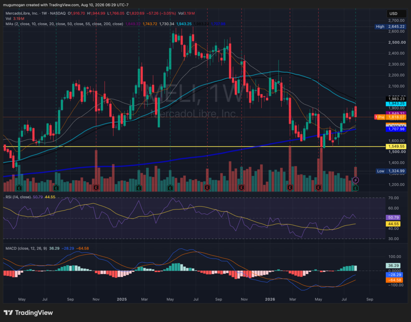Select the MAs indicator legend
This screenshot has height=322, width=411.
[x=65, y=24]
